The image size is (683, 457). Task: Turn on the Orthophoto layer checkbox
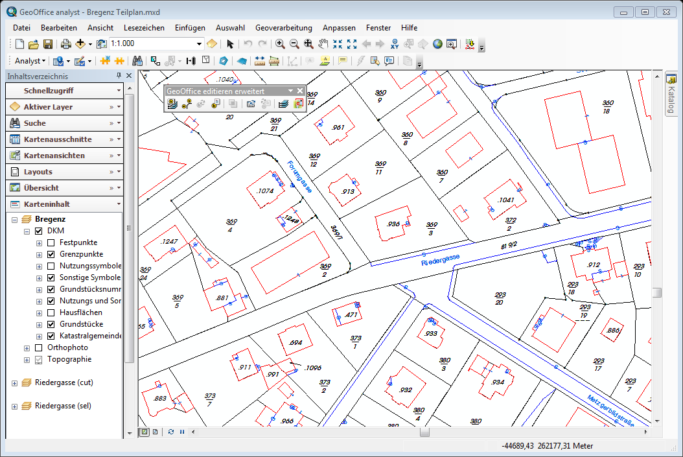click(39, 347)
